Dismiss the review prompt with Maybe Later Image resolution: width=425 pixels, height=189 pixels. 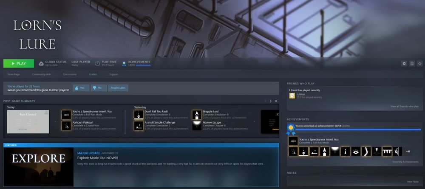point(118,88)
